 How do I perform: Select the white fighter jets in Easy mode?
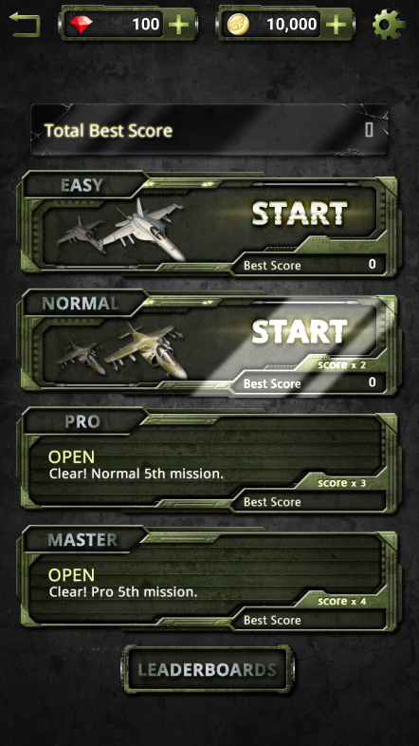pos(121,231)
